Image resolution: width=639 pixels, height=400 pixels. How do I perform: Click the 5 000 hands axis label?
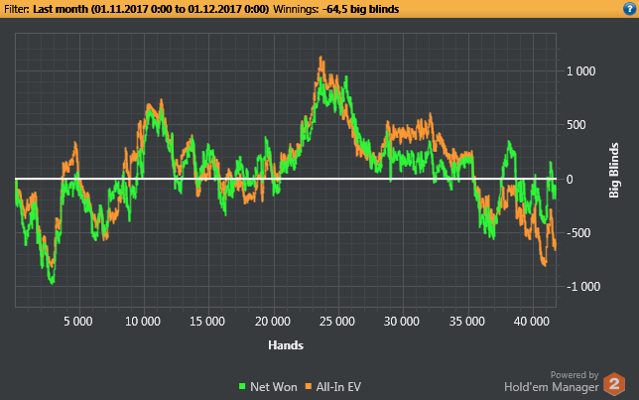point(77,322)
